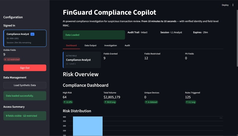
Task: Click the High Risk value 64
Action: (x=64, y=97)
